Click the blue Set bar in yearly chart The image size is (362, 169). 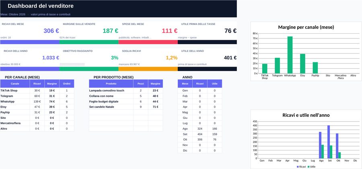pos(329,142)
